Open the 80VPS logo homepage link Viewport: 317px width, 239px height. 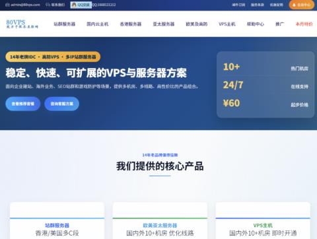(22, 24)
